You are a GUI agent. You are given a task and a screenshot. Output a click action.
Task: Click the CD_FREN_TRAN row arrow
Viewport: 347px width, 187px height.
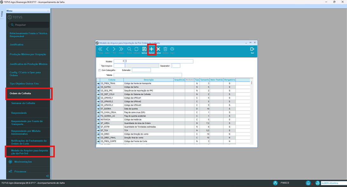(x=98, y=83)
